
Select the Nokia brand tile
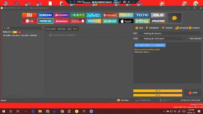45,21
